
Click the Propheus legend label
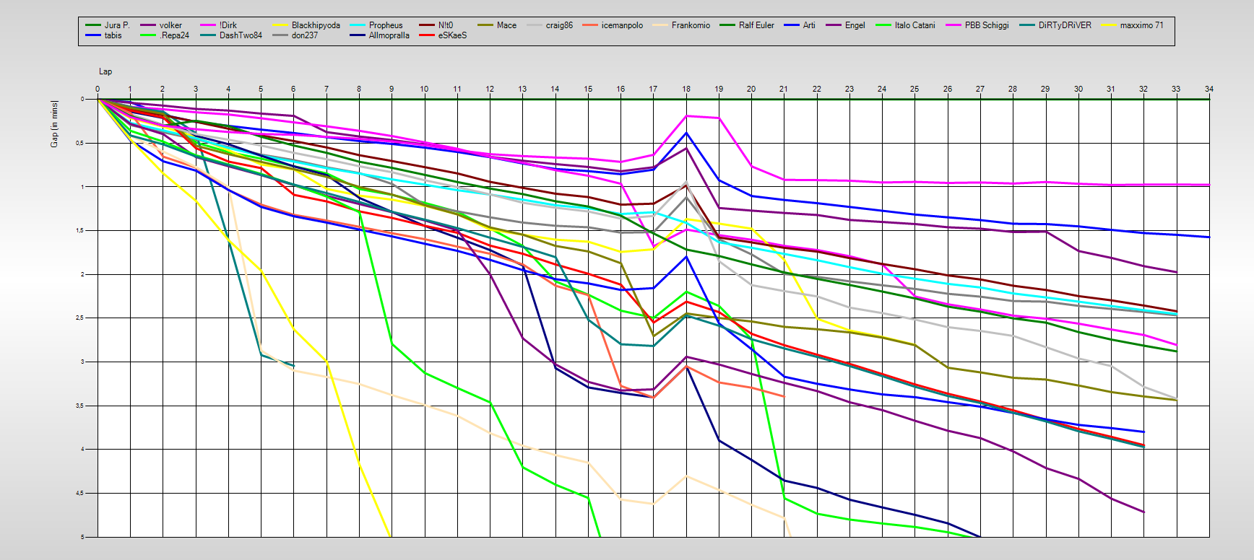click(x=386, y=25)
